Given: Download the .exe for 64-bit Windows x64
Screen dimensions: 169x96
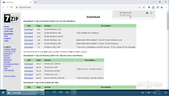Looking at the screenshot, I should click(29, 29).
